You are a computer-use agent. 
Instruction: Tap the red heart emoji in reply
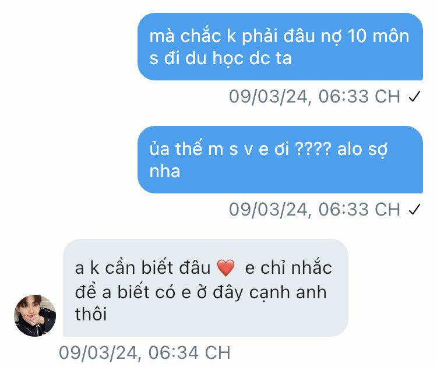[x=225, y=268]
